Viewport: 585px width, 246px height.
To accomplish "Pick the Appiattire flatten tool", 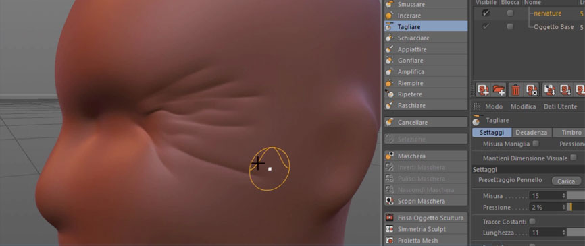I will (x=426, y=49).
